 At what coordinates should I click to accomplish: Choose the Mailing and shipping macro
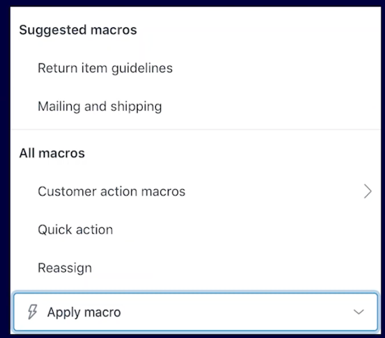[x=196, y=106]
